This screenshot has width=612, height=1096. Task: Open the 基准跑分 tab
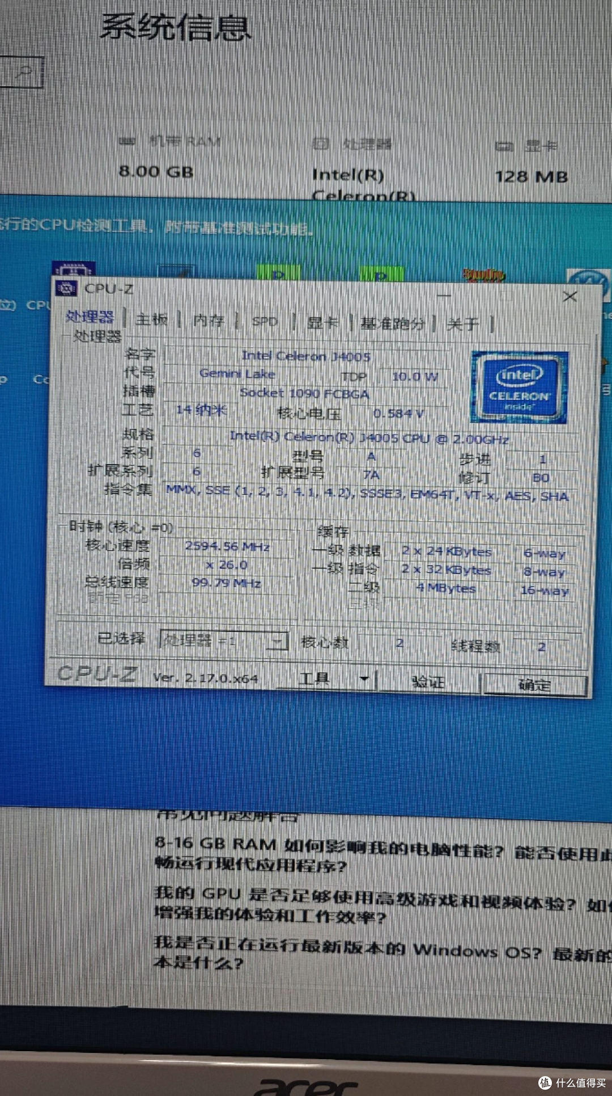392,323
